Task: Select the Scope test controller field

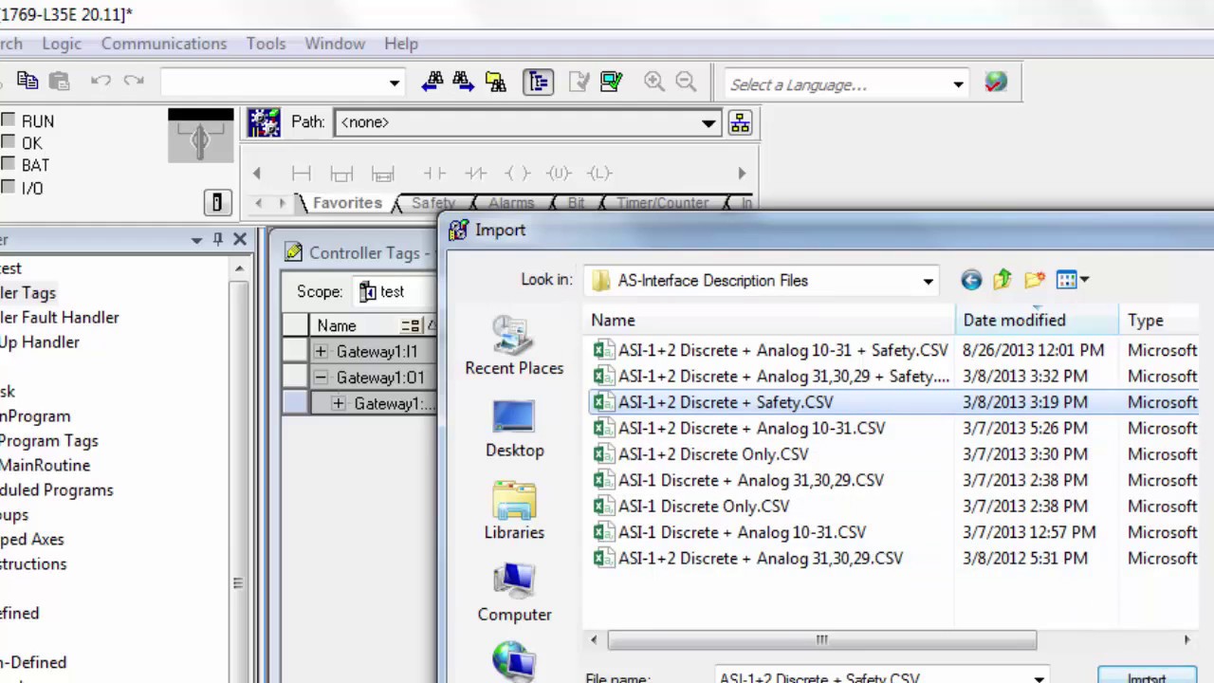Action: click(394, 292)
